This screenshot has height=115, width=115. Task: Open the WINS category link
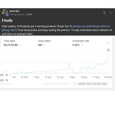30,15
